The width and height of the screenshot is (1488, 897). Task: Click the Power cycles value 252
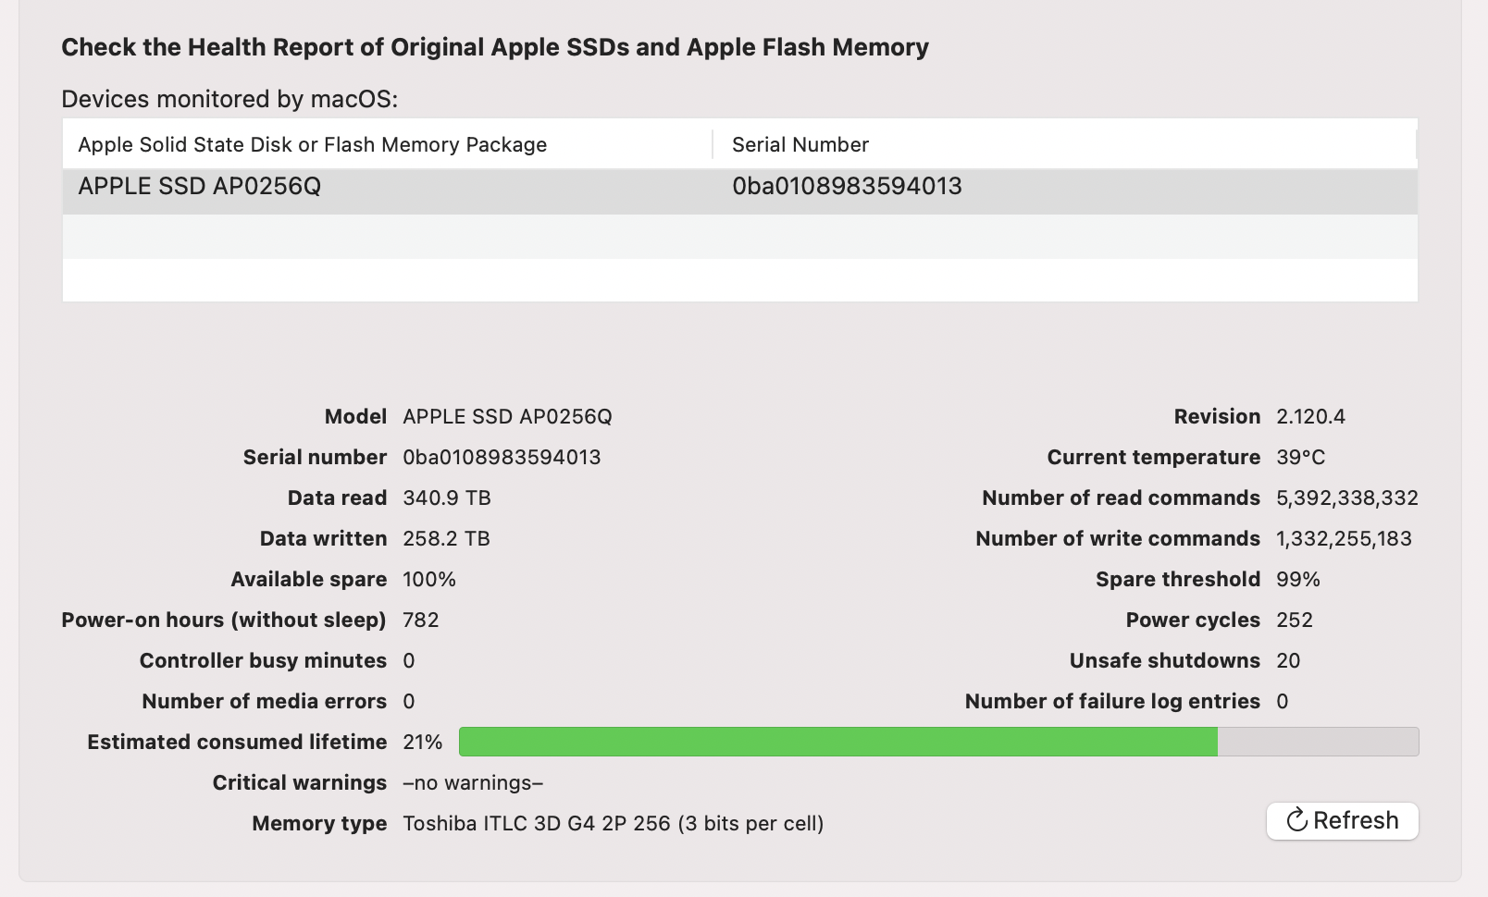pyautogui.click(x=1294, y=620)
